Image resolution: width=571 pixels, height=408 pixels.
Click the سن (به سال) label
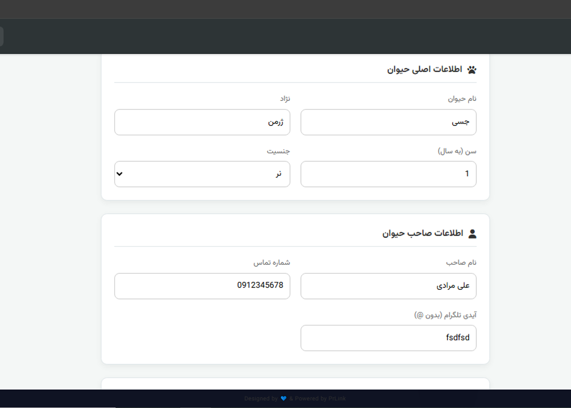457,151
